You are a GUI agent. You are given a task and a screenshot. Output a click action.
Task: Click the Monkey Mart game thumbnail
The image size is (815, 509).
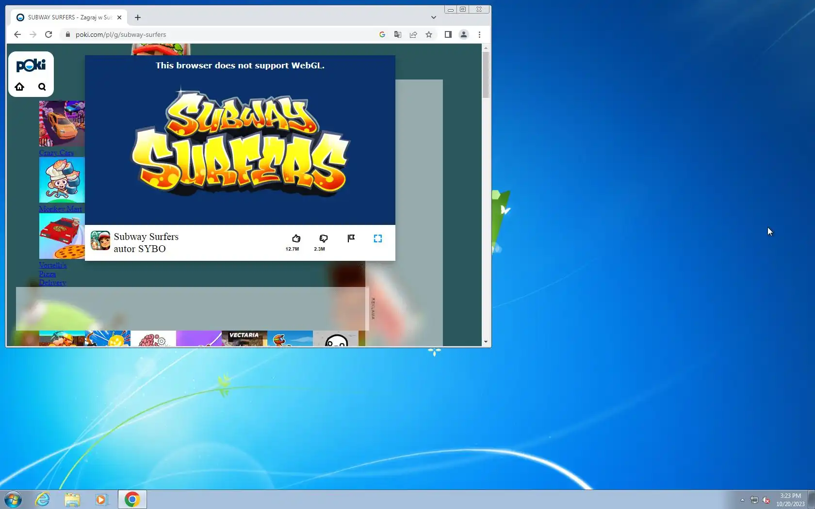(62, 180)
